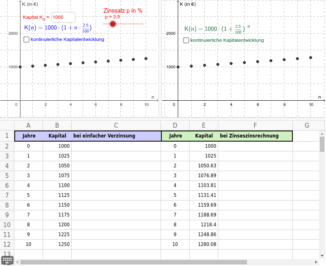
Task: Select column G header
Action: tap(307, 125)
